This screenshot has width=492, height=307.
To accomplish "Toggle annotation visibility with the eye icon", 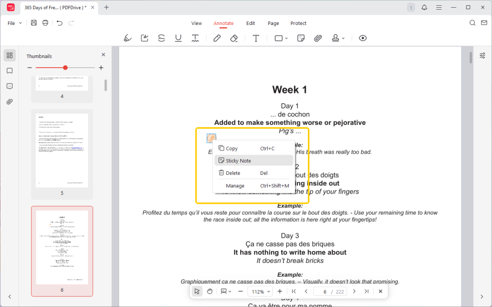I will [363, 38].
